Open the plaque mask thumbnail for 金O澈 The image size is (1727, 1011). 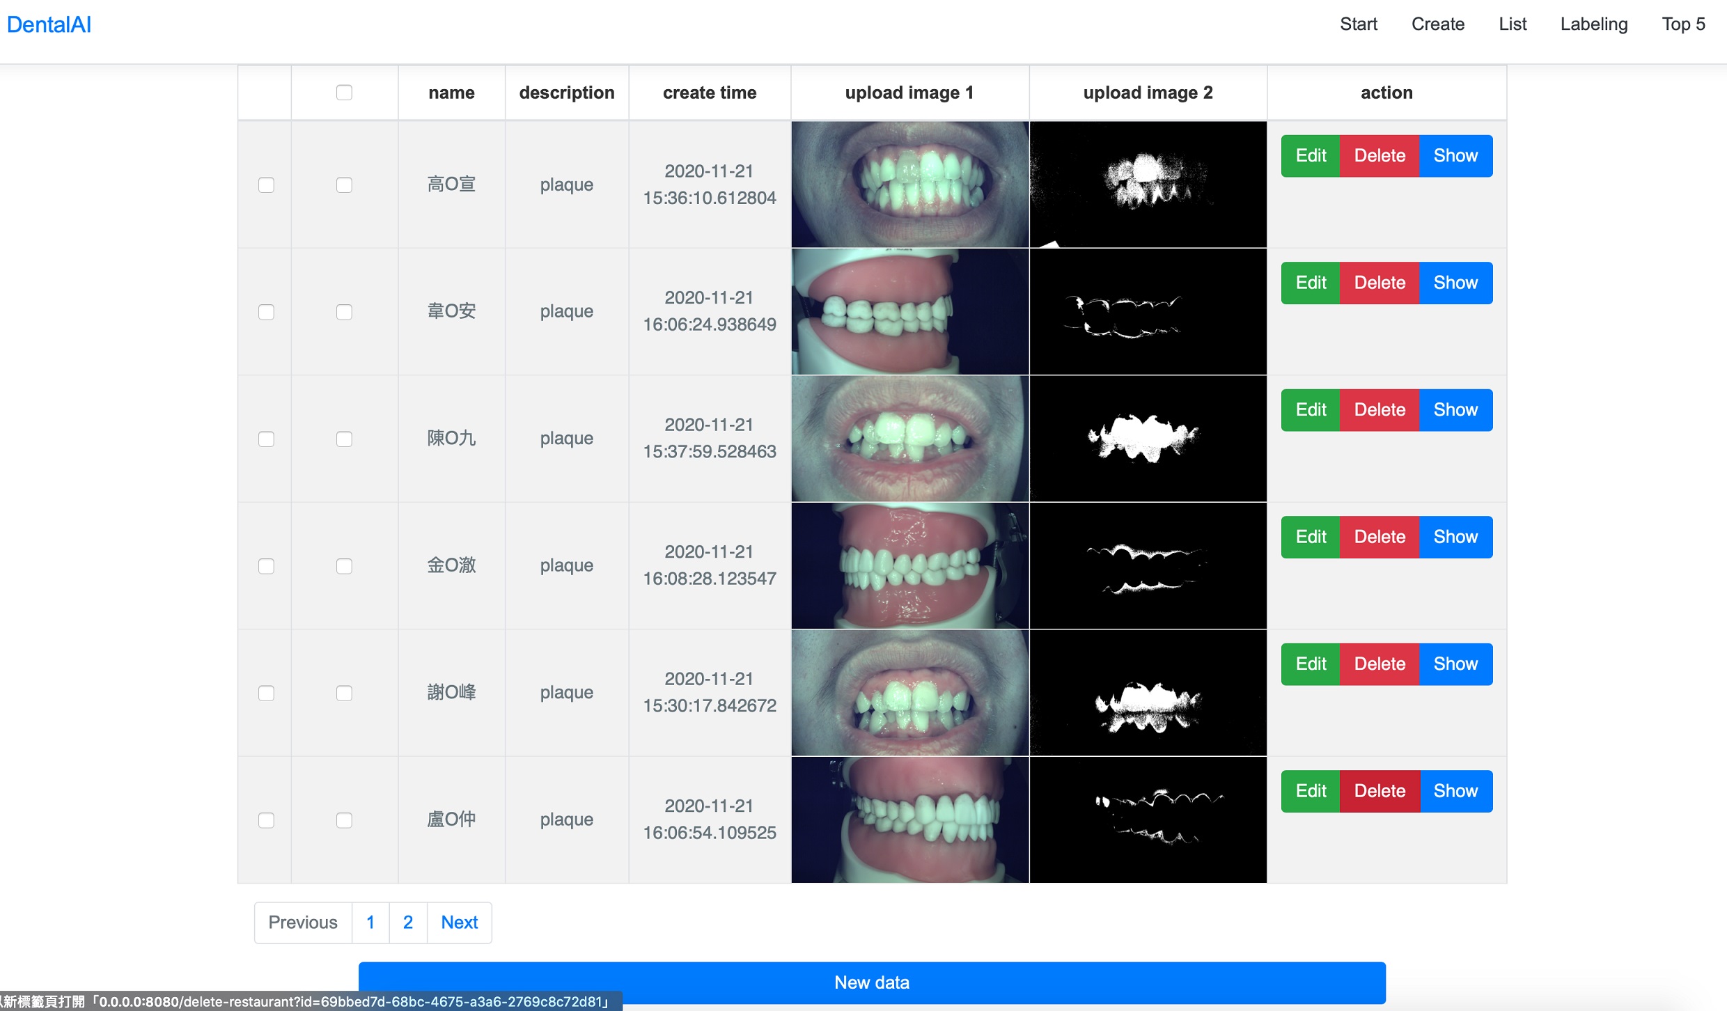pyautogui.click(x=1148, y=565)
